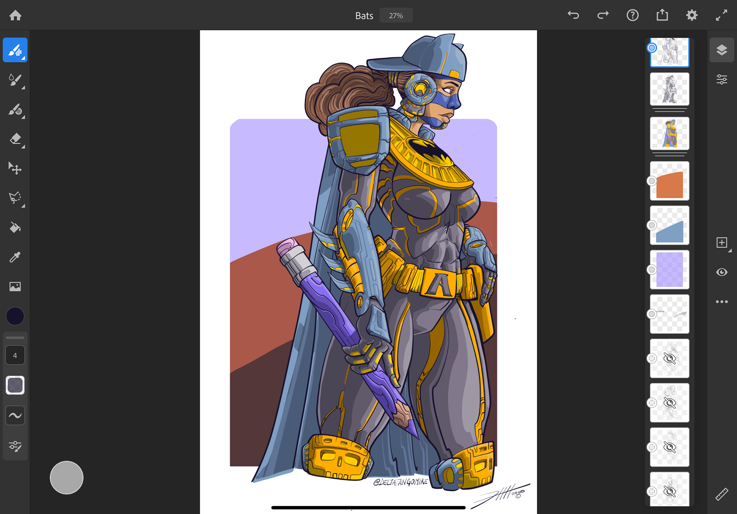Open the dark navy color chip
Viewport: 737px width, 514px height.
(15, 316)
